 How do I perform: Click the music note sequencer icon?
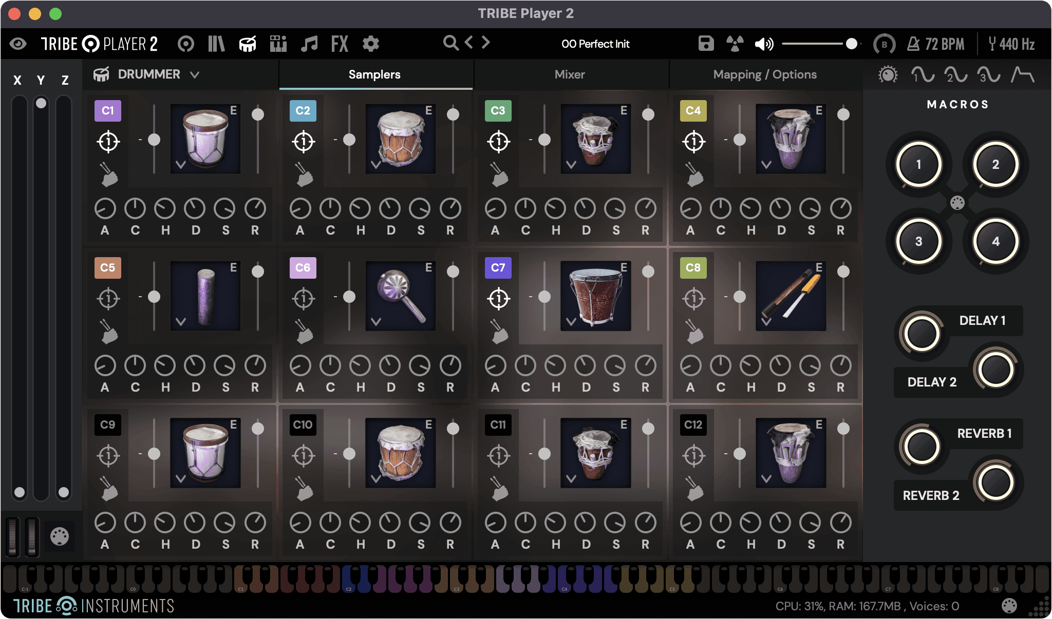tap(308, 44)
